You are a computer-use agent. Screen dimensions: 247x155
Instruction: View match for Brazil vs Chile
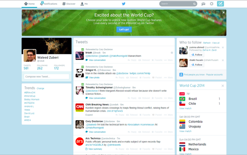[x=185, y=109]
